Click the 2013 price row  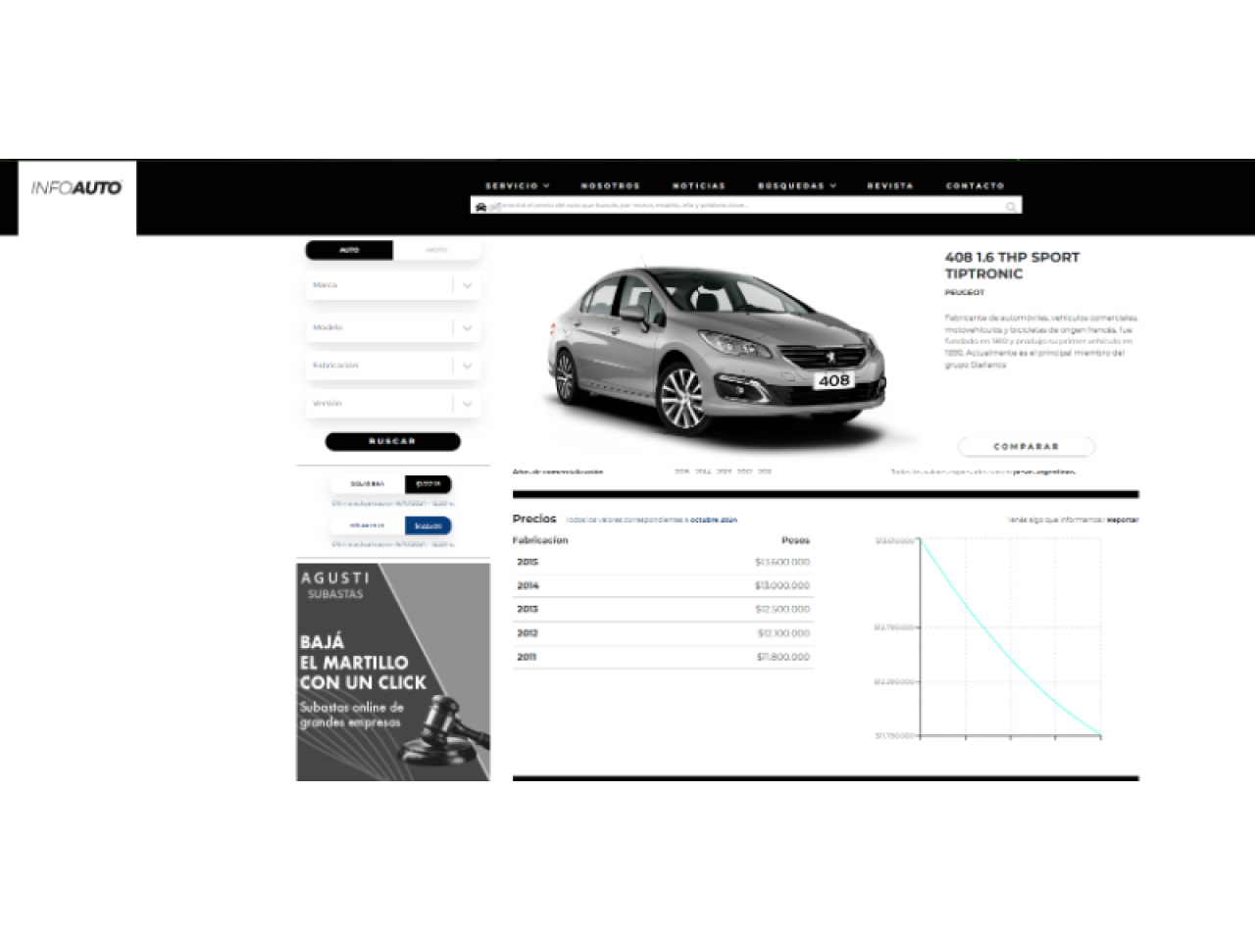point(663,610)
